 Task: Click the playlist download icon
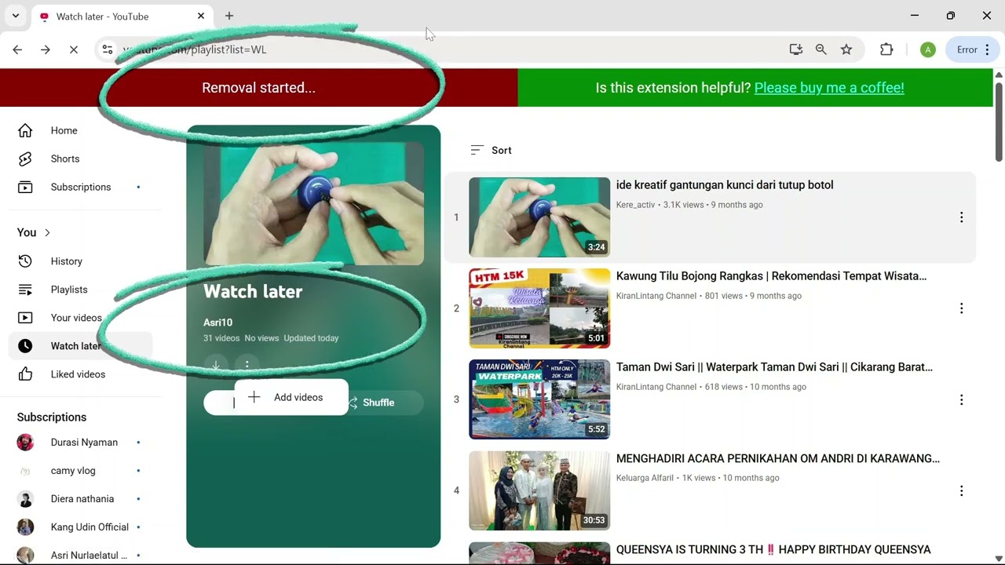coord(216,365)
